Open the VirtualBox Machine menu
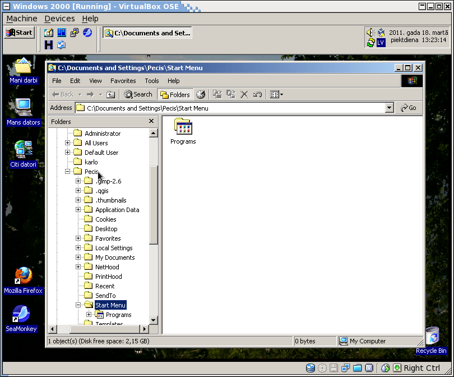 (x=22, y=19)
